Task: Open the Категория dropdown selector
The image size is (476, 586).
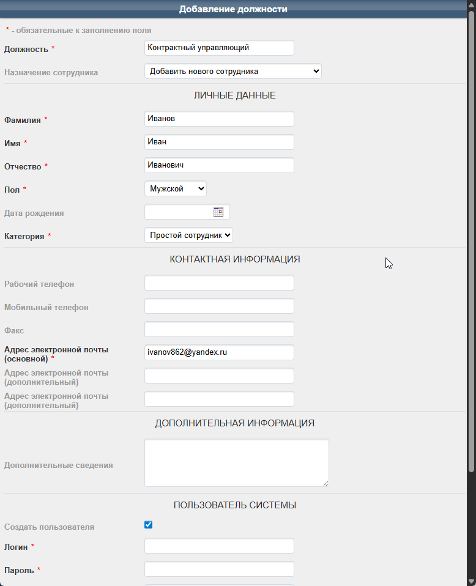Action: (188, 236)
